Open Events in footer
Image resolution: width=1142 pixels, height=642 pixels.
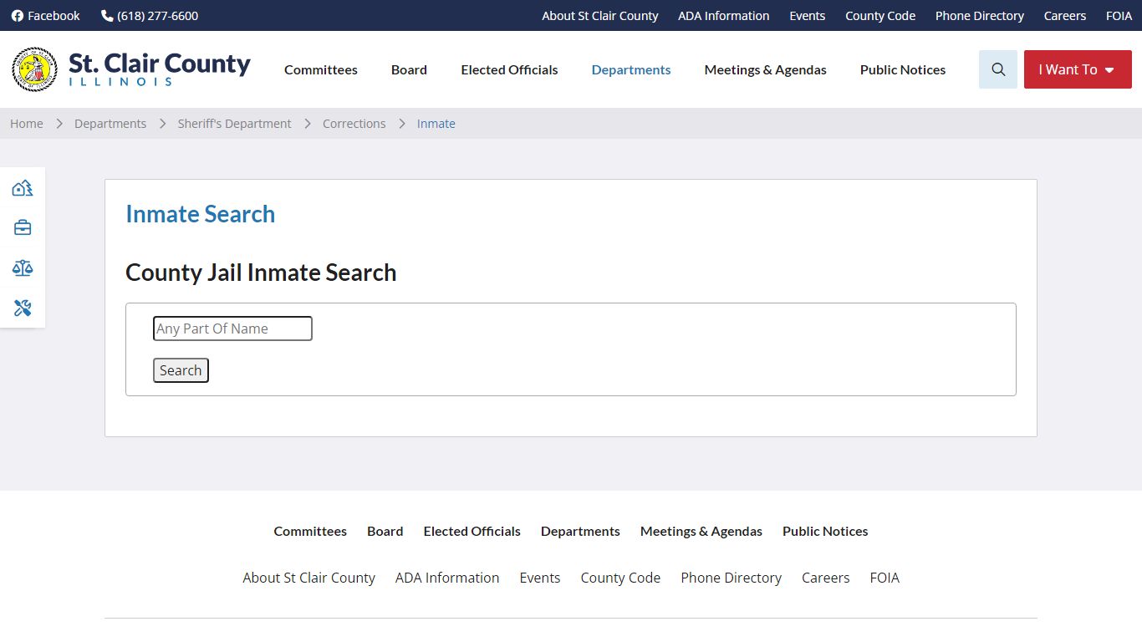(540, 578)
